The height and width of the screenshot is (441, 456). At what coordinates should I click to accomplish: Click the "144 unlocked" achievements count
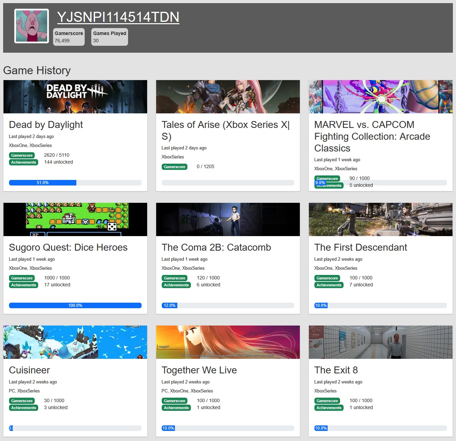click(x=58, y=162)
